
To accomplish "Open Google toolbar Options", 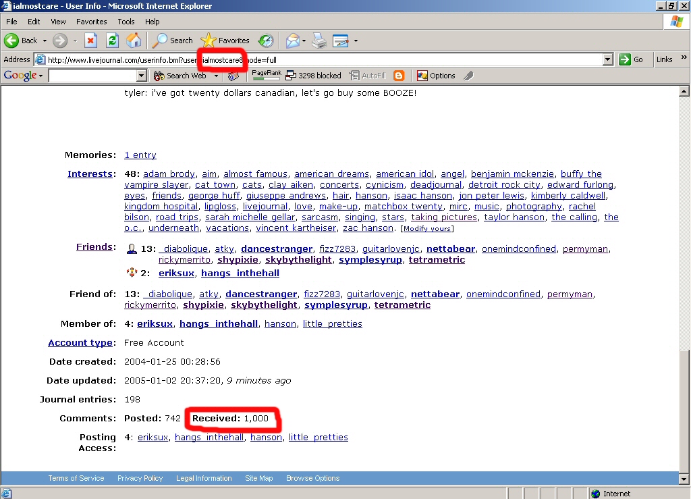I will click(x=436, y=76).
